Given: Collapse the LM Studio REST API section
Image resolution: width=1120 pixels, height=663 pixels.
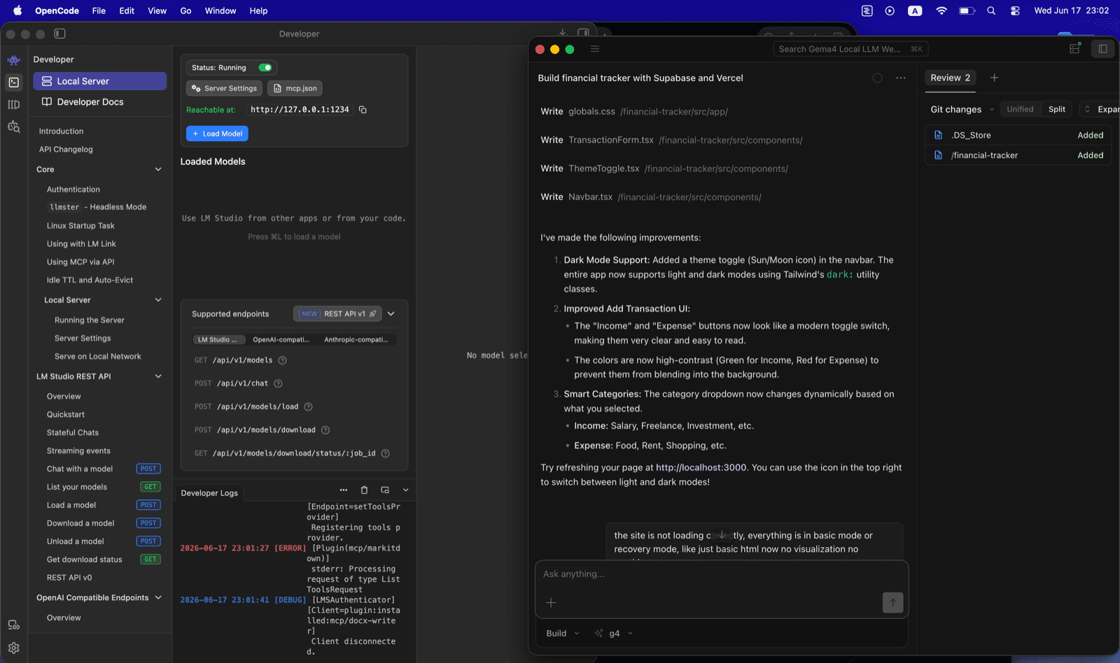Looking at the screenshot, I should click(x=158, y=376).
